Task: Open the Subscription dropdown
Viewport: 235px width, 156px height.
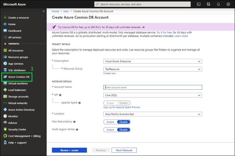Action: (153, 61)
